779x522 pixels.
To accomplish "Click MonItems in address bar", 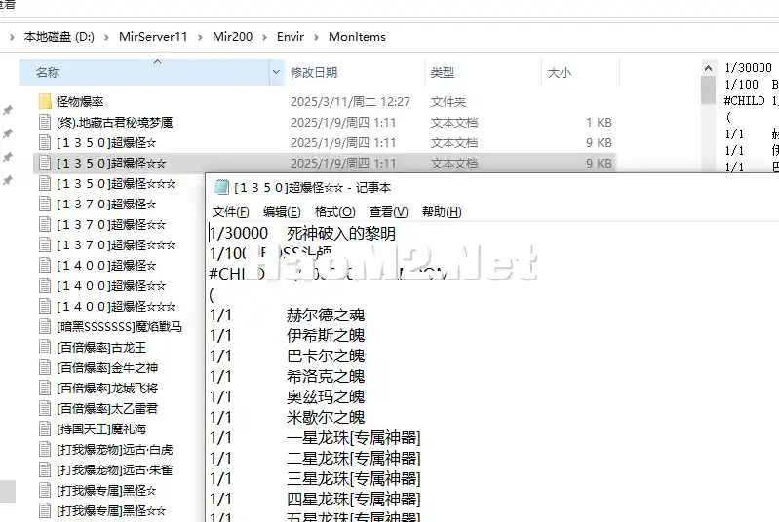I will (357, 37).
